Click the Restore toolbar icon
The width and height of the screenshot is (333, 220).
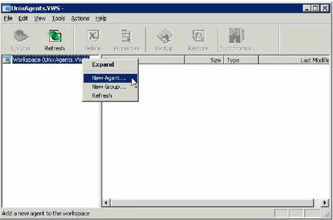tap(198, 40)
